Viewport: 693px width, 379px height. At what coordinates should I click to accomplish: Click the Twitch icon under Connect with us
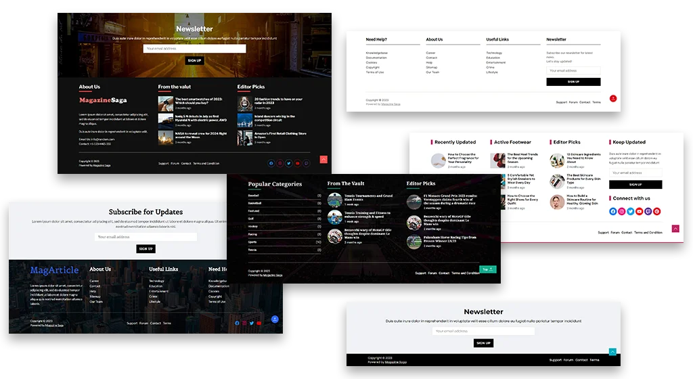648,212
